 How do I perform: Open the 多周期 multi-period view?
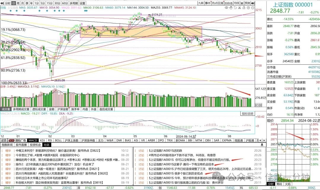click(74, 3)
